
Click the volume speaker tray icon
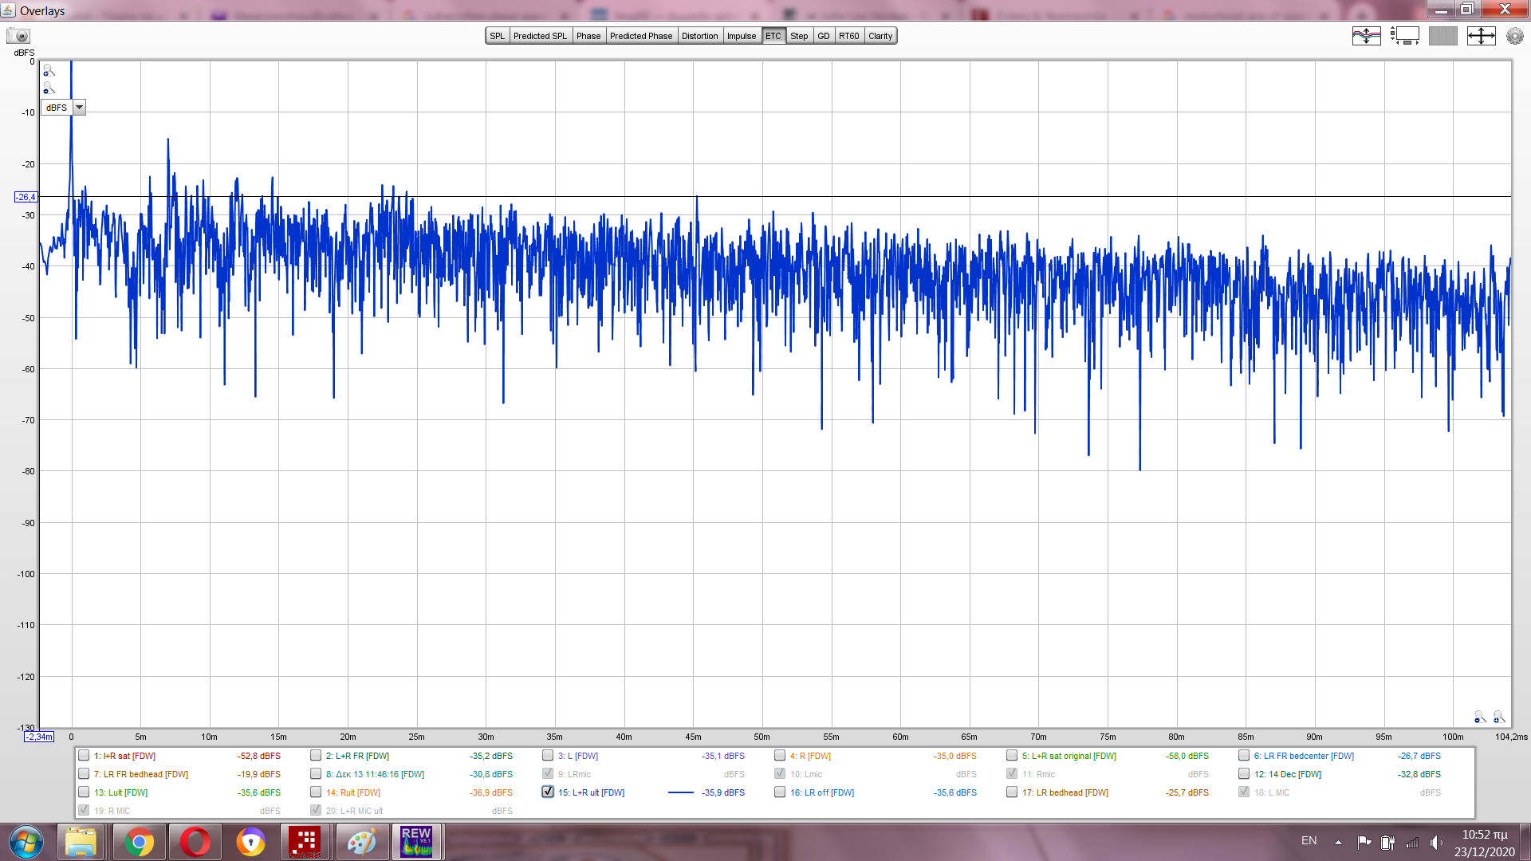click(x=1436, y=842)
